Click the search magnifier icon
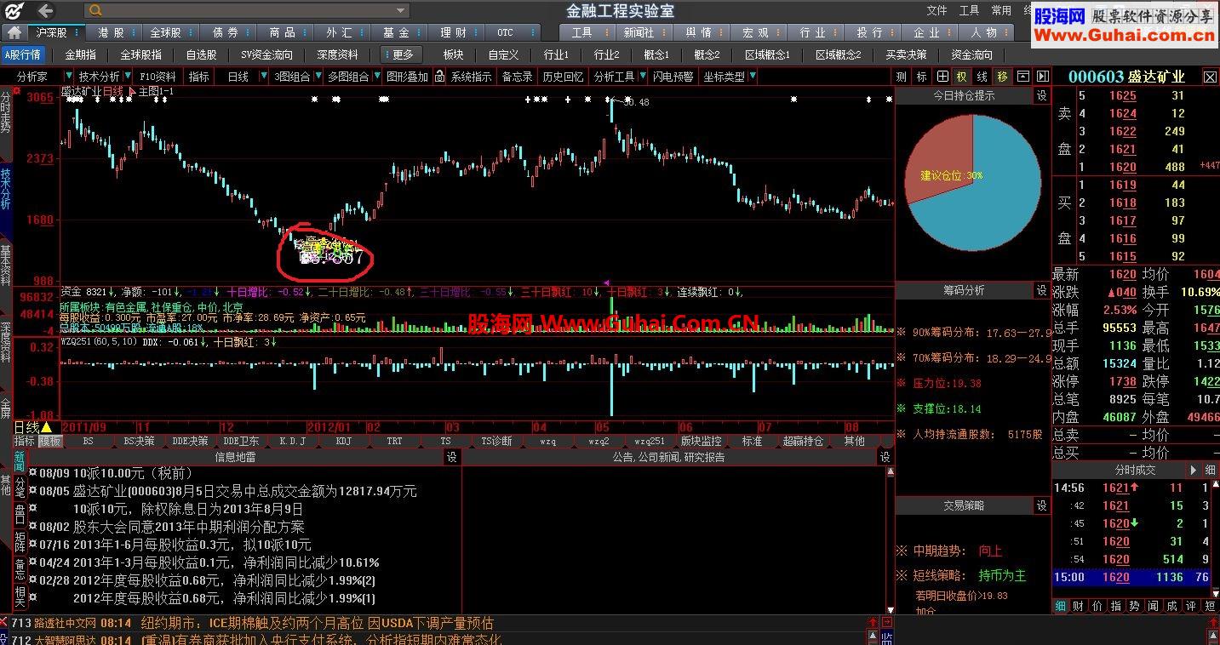The width and height of the screenshot is (1220, 645). [x=95, y=11]
